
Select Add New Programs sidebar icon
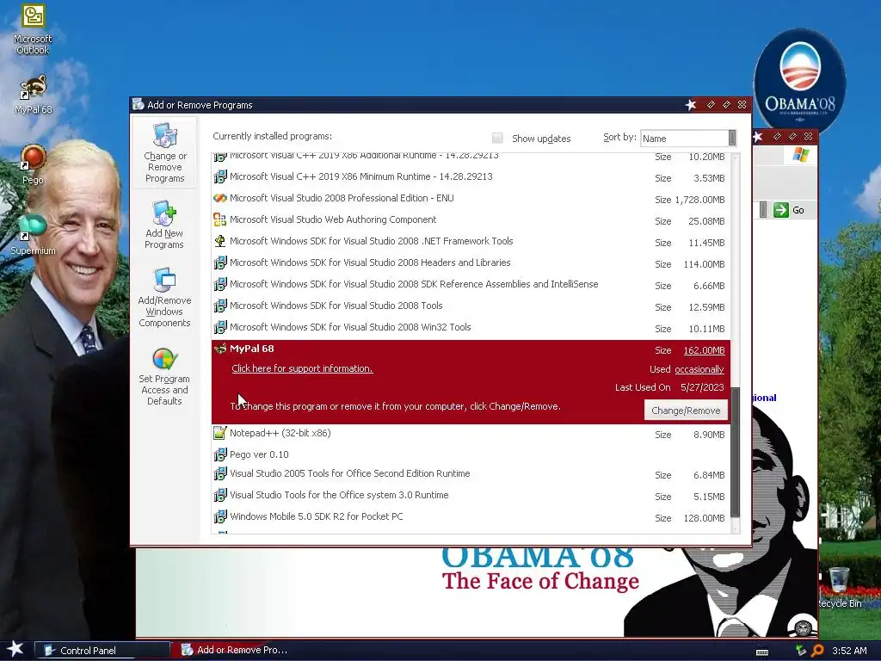[x=164, y=225]
